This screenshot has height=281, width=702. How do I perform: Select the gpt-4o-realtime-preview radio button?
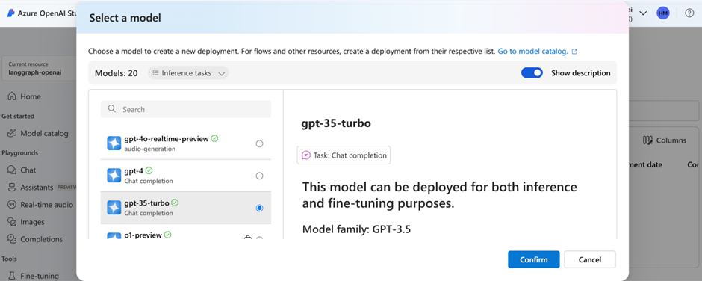tap(259, 143)
